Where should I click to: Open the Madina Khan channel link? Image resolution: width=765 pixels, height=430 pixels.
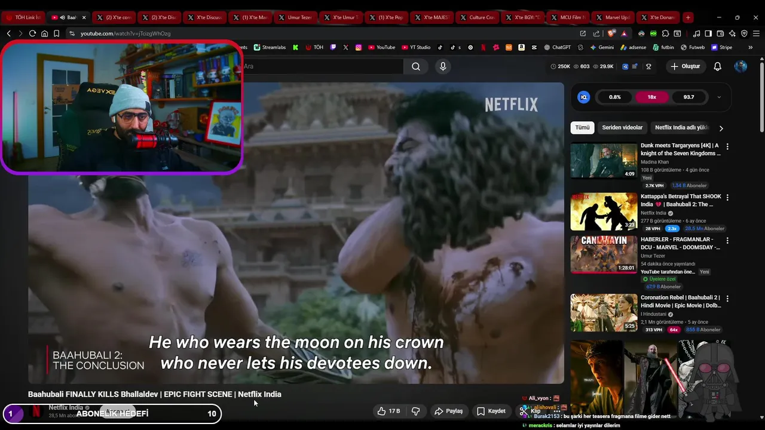click(656, 162)
